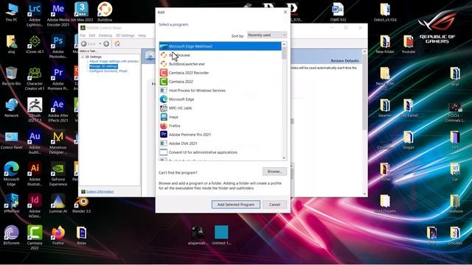The image size is (472, 265).
Task: Click the Home icon in NVIDIA toolbar
Action: pos(117,44)
